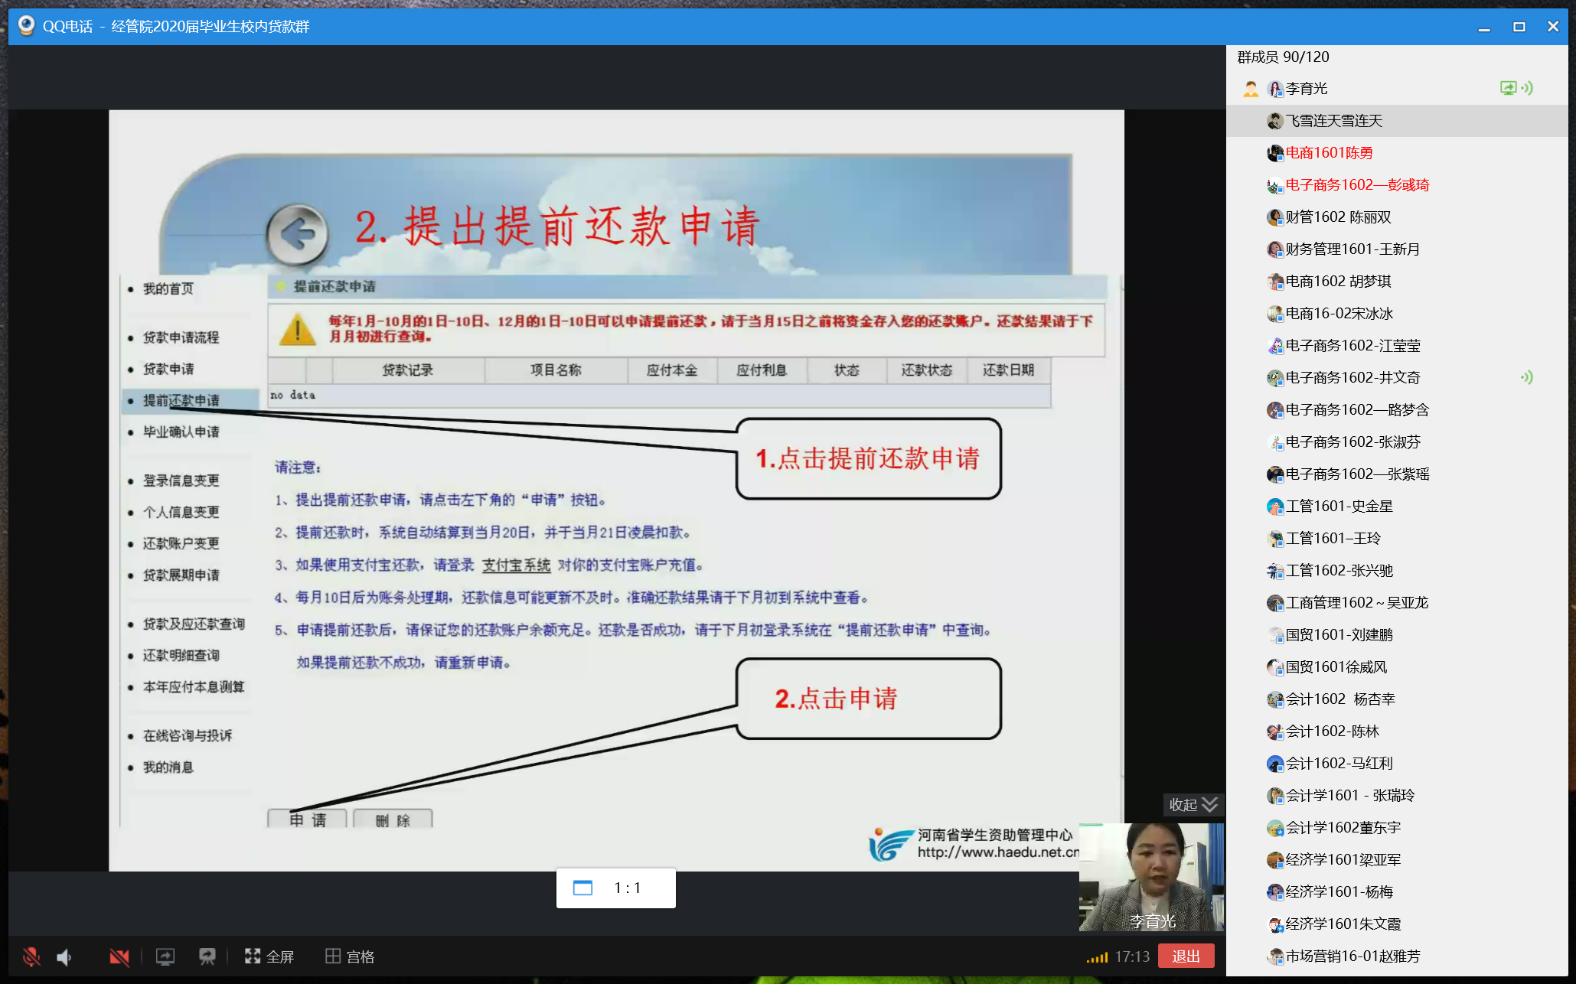
Task: Collapse the video panel using 收起
Action: (x=1193, y=804)
